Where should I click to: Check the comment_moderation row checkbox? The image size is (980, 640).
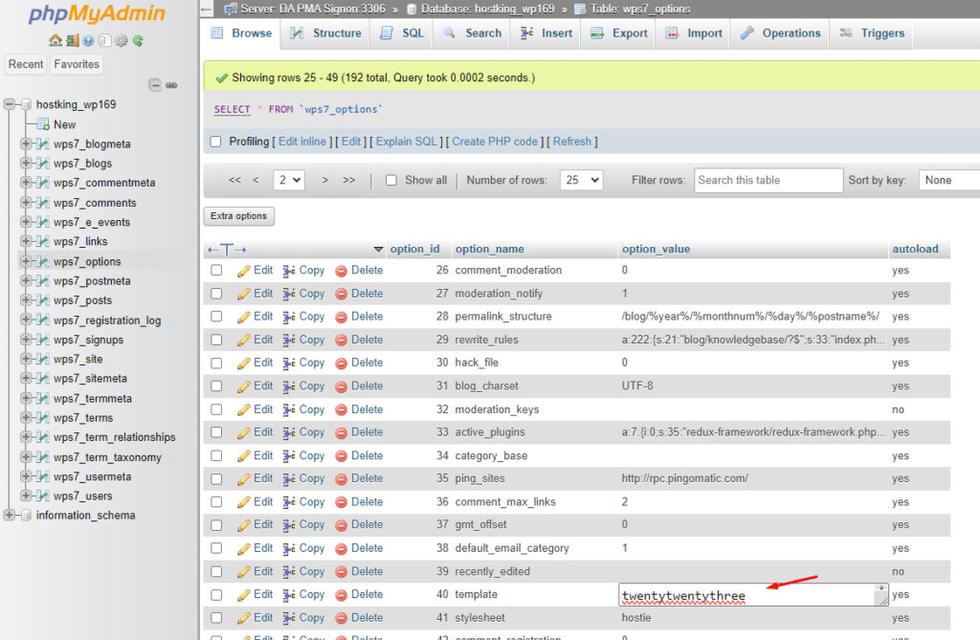tap(216, 270)
